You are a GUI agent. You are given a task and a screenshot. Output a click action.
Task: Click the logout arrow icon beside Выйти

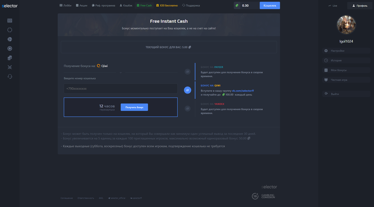[x=326, y=94]
